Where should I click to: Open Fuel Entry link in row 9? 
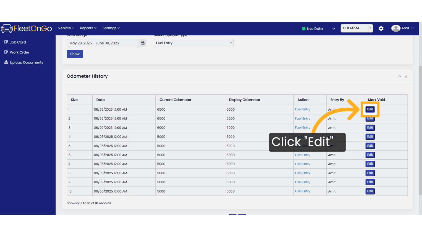[x=303, y=182]
